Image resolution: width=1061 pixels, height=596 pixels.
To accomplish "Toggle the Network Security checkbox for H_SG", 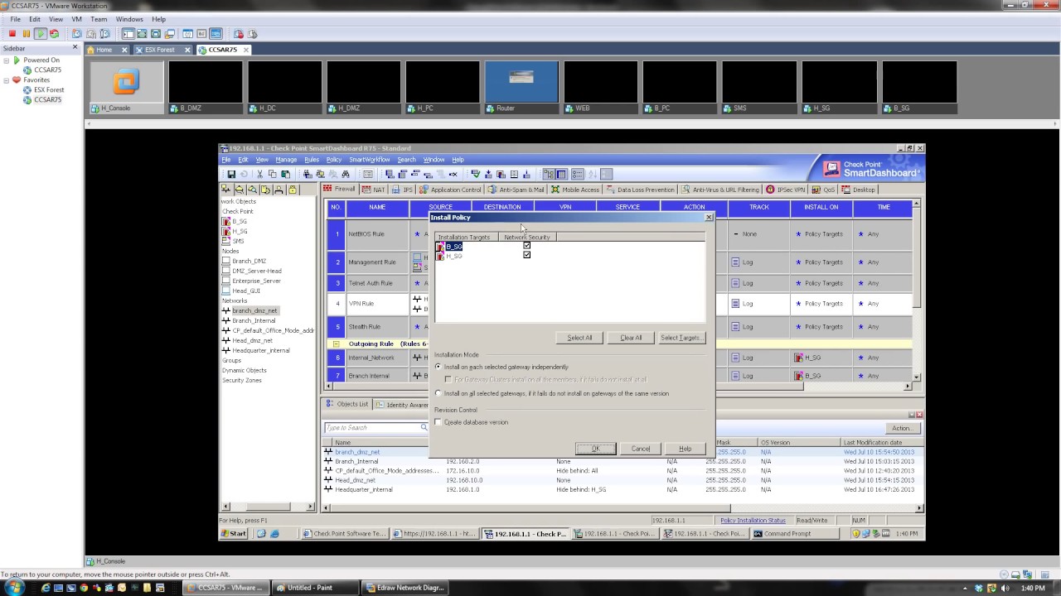I will tap(526, 255).
